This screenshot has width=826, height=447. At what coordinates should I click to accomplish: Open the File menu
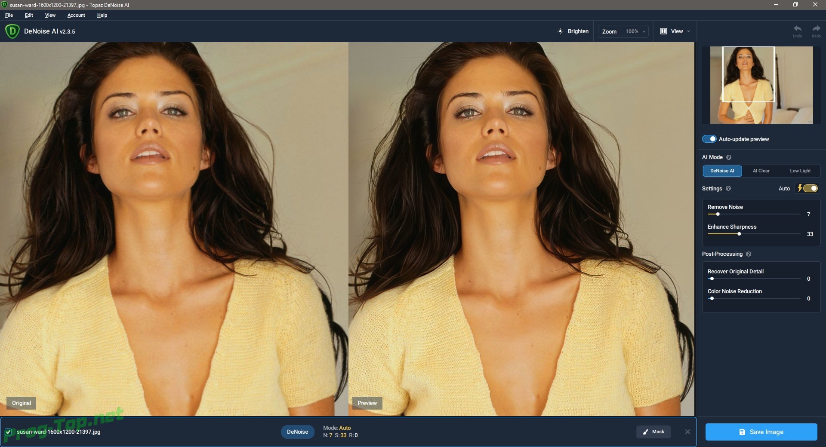pyautogui.click(x=9, y=15)
